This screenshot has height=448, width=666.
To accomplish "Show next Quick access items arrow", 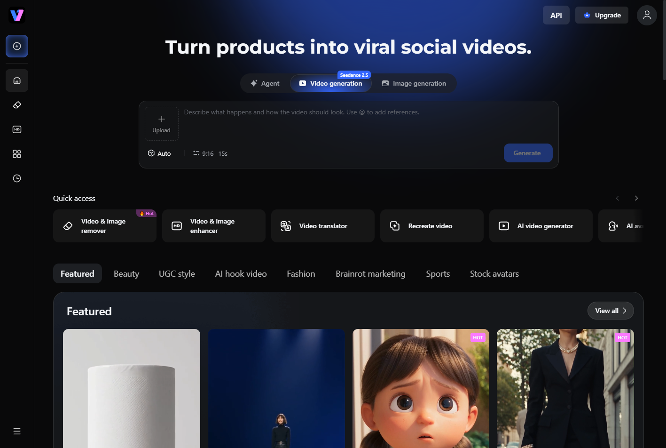I will pyautogui.click(x=636, y=198).
